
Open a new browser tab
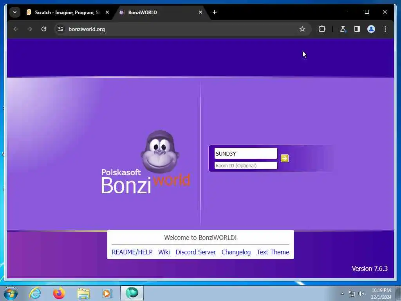pos(215,12)
